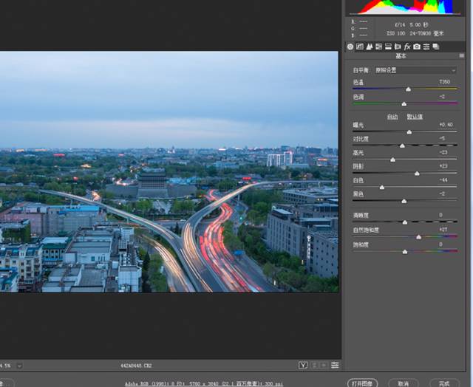Open the Detail panel (sharpening) icon

(370, 47)
